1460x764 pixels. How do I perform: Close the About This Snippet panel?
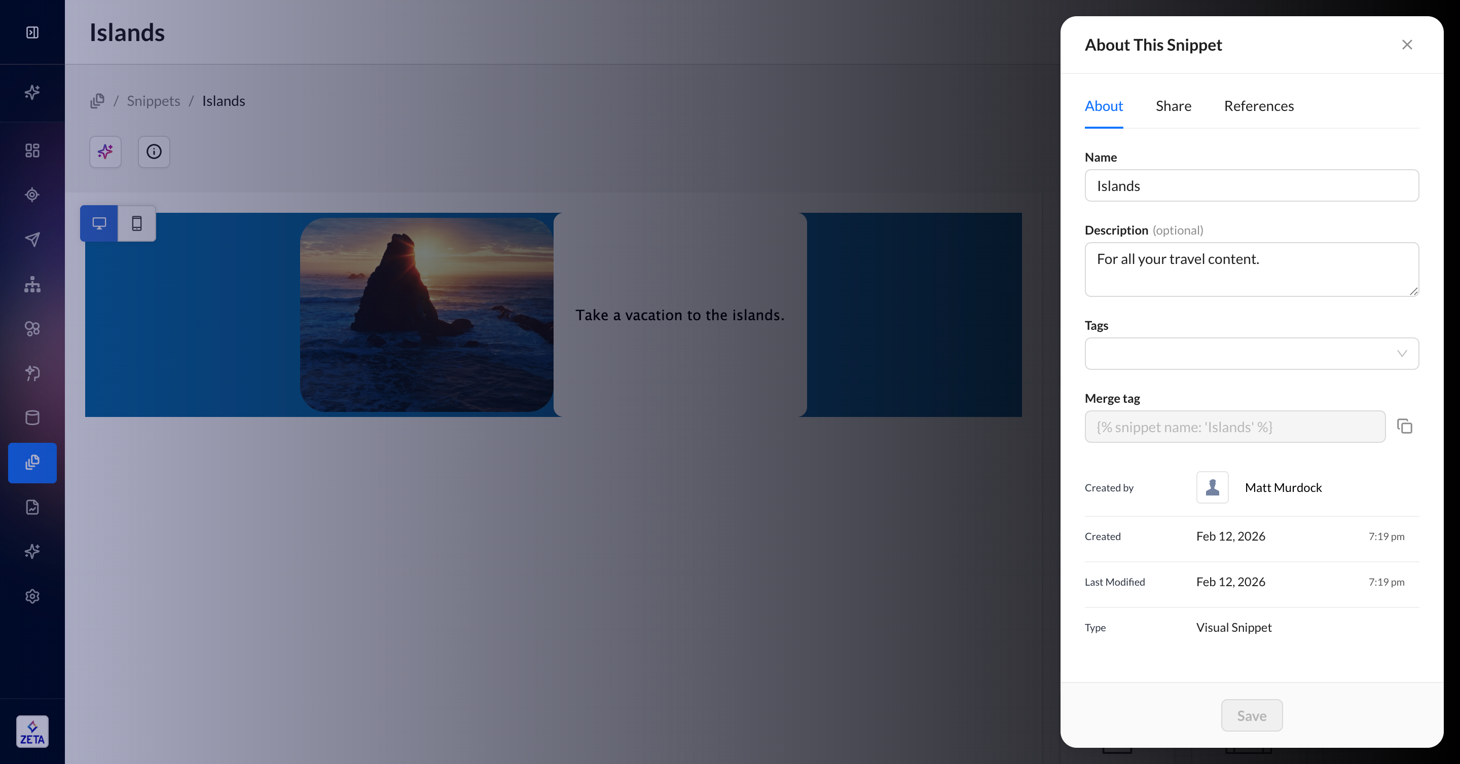click(x=1407, y=45)
